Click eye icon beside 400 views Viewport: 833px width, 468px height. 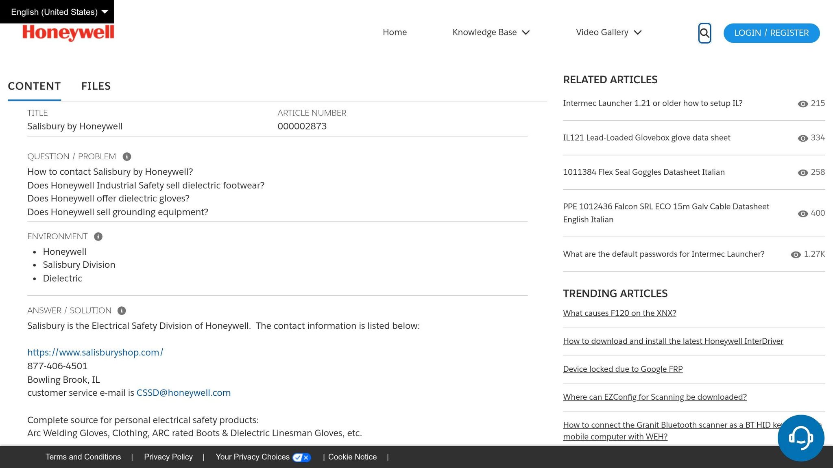pos(802,214)
